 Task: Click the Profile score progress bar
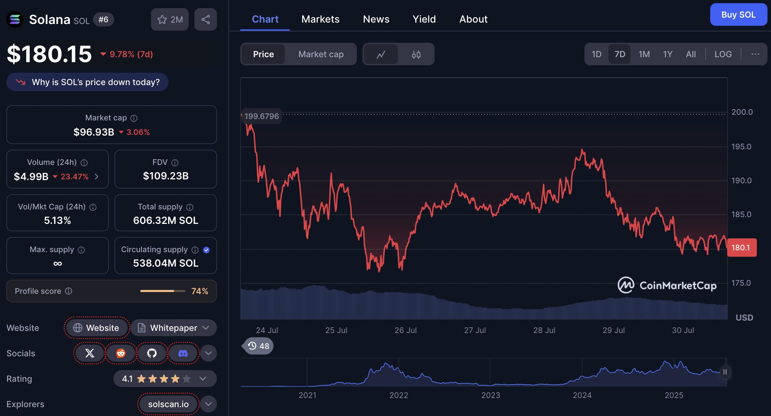point(163,291)
